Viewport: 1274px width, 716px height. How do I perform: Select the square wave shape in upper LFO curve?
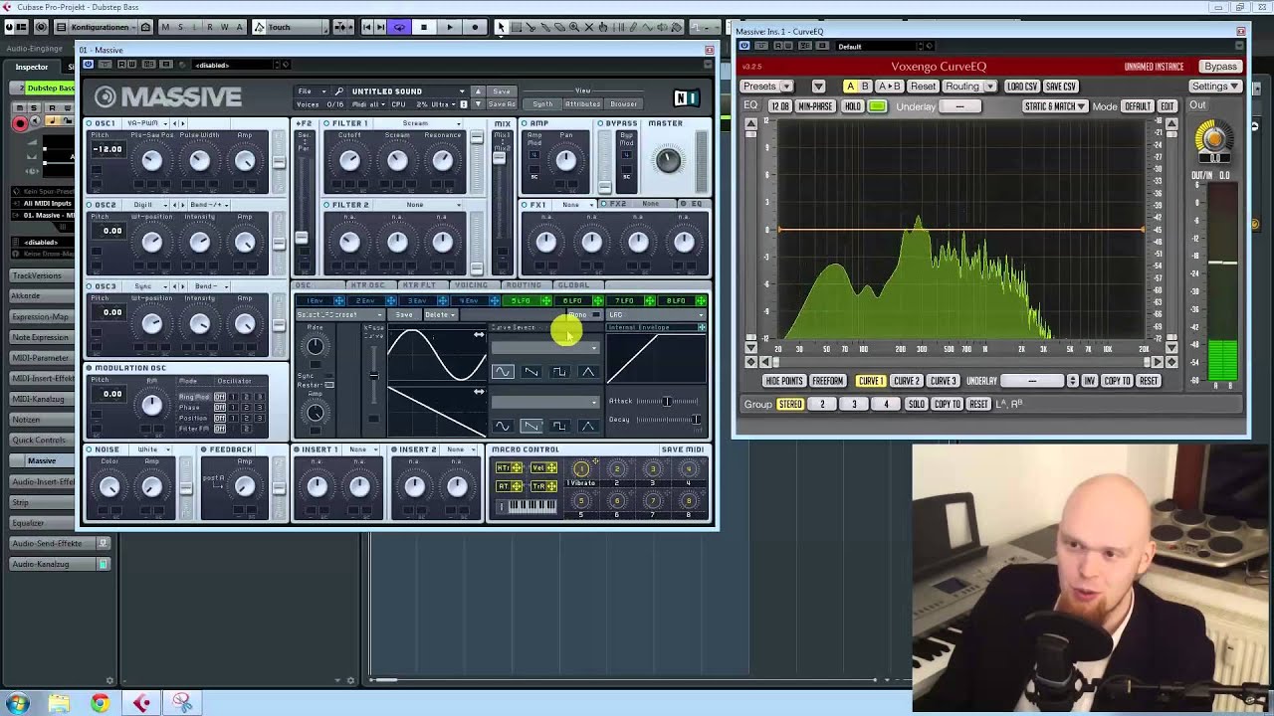point(559,372)
